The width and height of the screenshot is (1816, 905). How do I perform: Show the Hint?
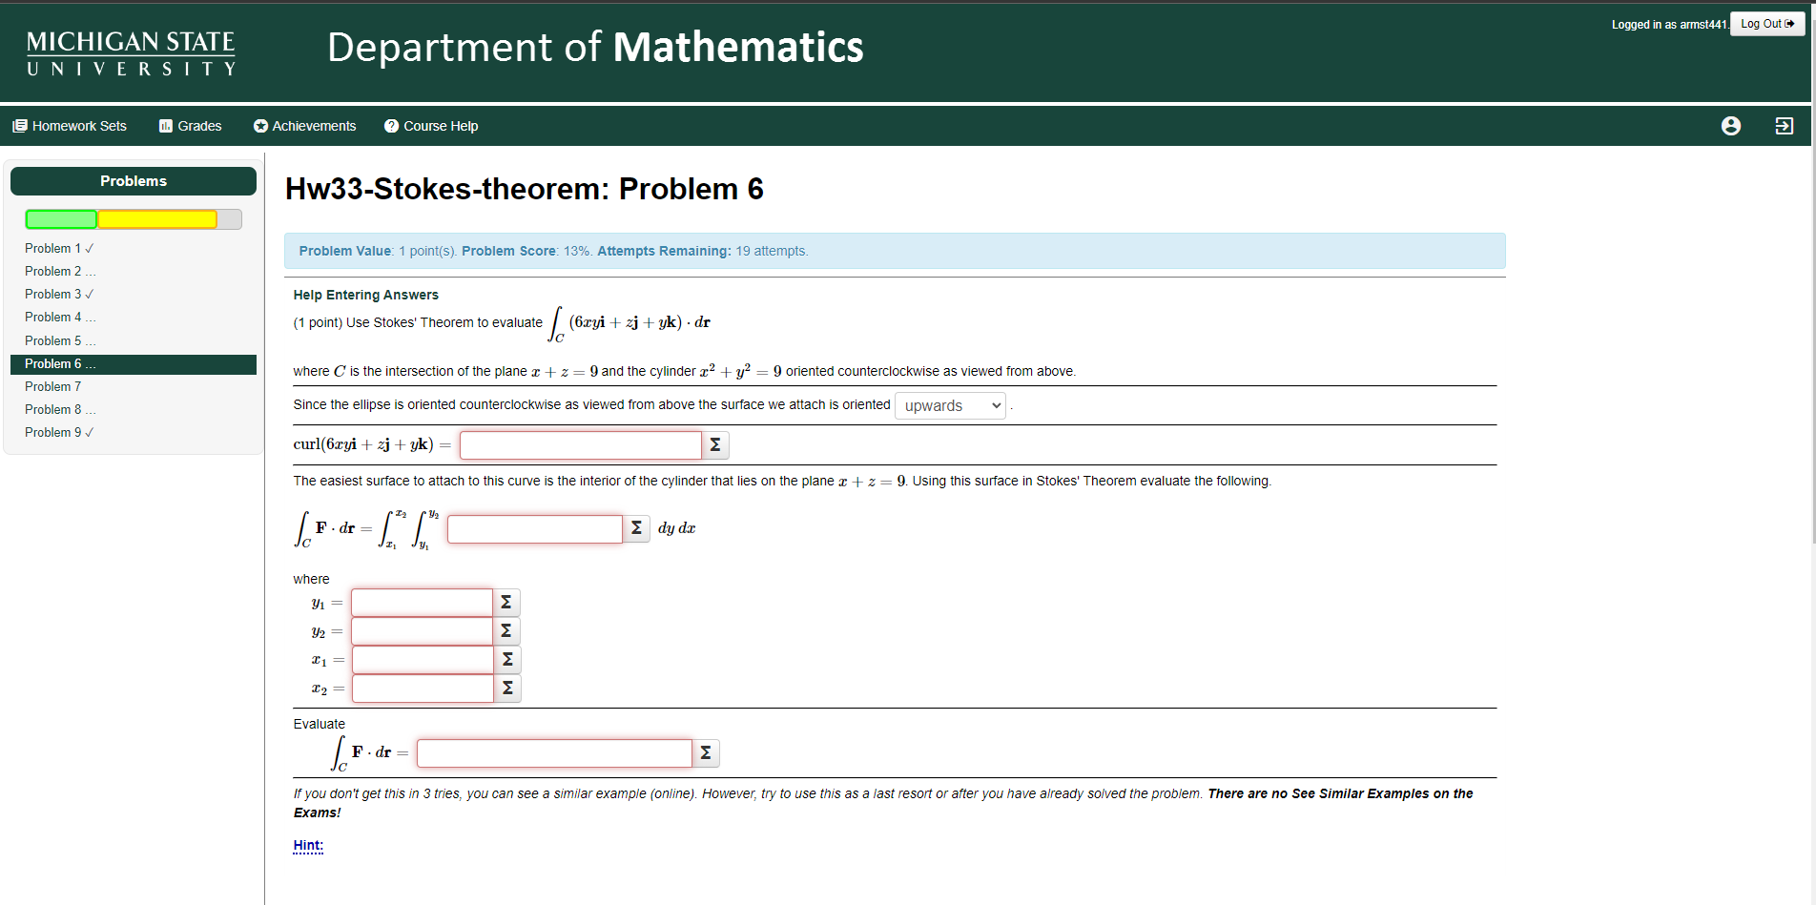tap(308, 845)
